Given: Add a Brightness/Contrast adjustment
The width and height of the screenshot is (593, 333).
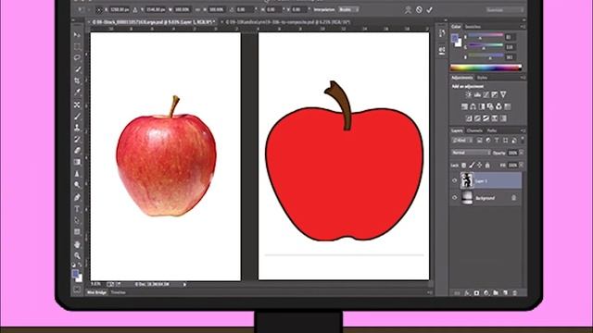Looking at the screenshot, I should 469,94.
